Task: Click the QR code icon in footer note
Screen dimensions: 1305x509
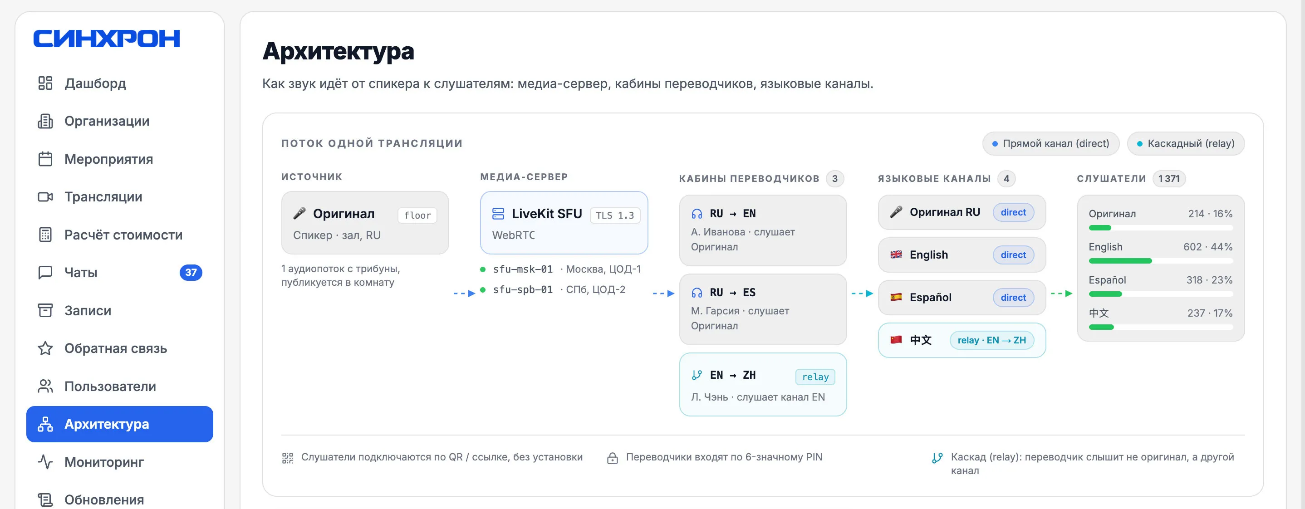Action: [287, 458]
